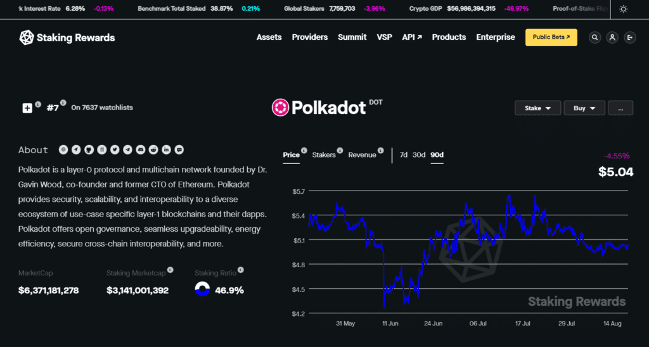This screenshot has width=649, height=347.
Task: Click the Public Beta button
Action: click(x=551, y=37)
